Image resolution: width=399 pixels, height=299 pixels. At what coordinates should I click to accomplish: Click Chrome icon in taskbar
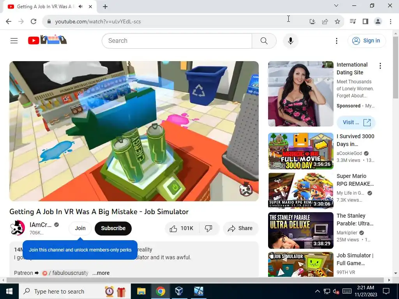point(160,291)
